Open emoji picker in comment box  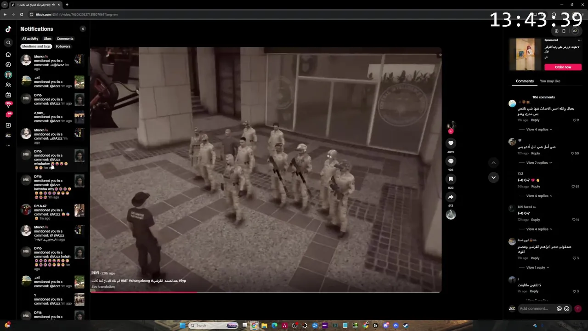pos(566,309)
